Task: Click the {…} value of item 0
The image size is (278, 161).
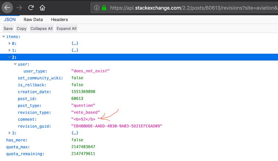Action: [75, 44]
